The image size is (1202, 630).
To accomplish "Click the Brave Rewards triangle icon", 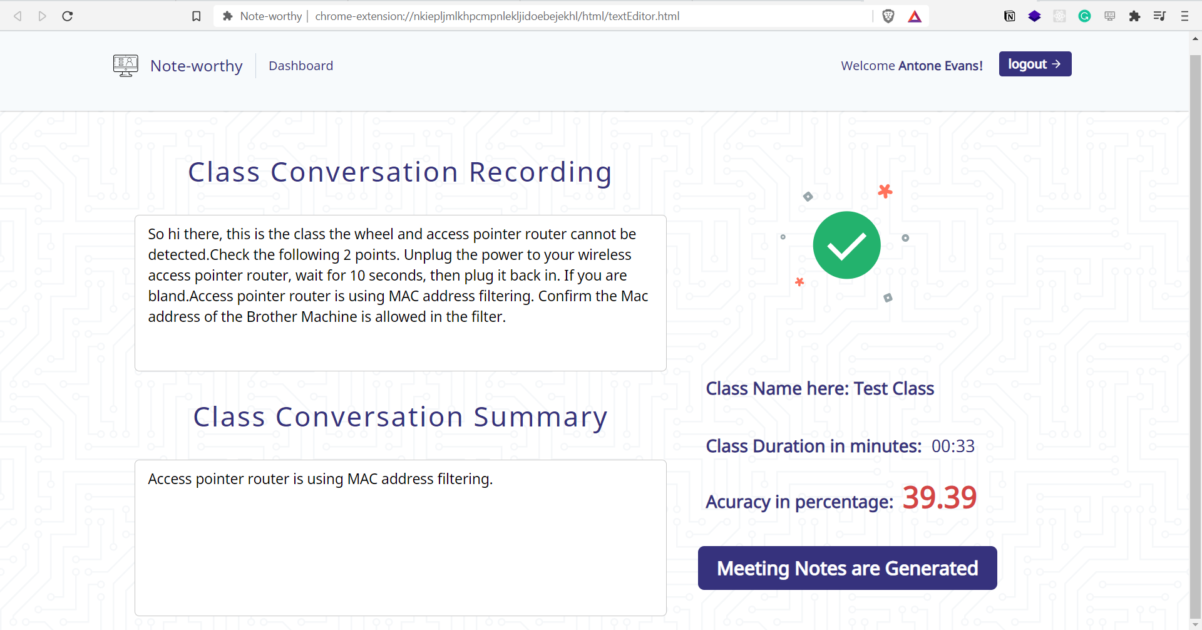I will [x=915, y=16].
